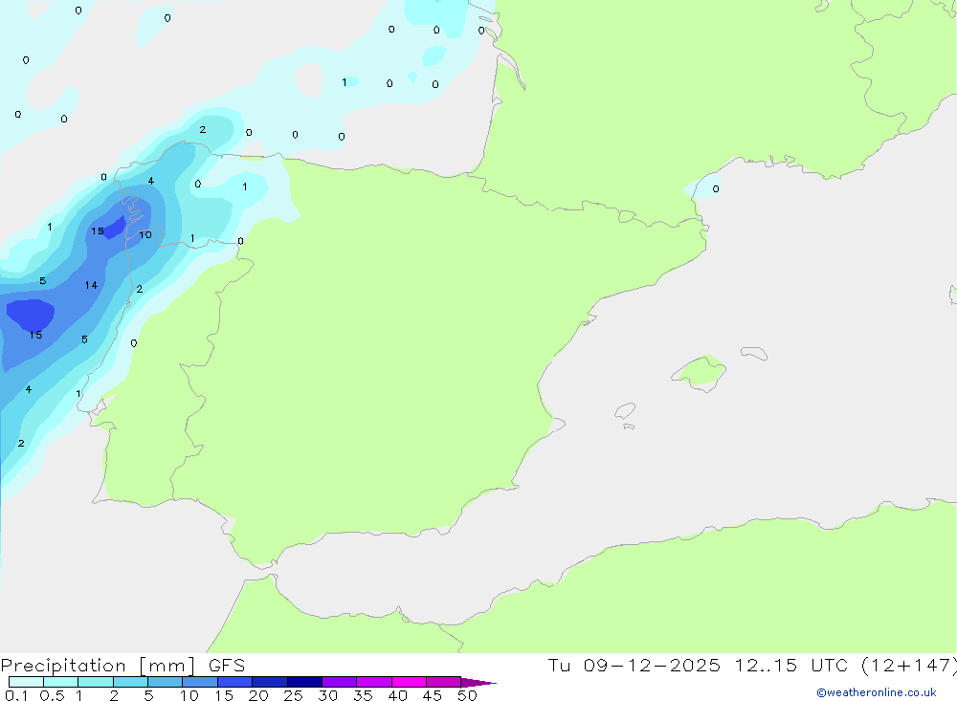Click the date "09-12-2025"

pyautogui.click(x=652, y=665)
